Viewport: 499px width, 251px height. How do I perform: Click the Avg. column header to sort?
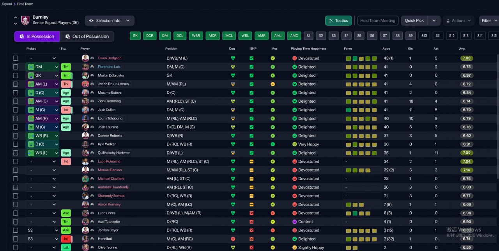[462, 49]
